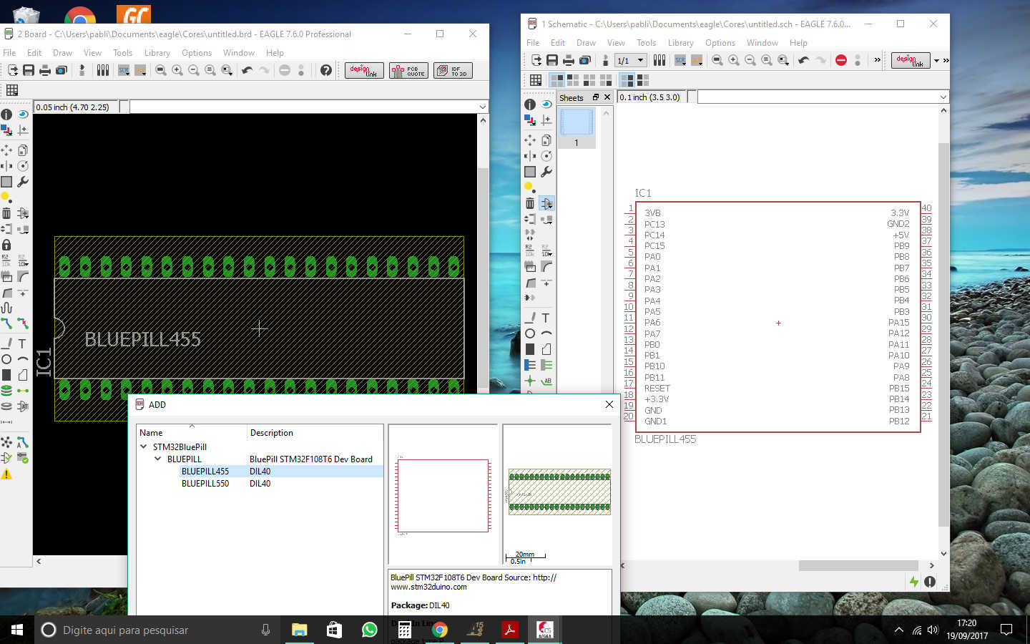Image resolution: width=1030 pixels, height=644 pixels.
Task: Click Print icon in Board window toolbar
Action: pos(45,70)
